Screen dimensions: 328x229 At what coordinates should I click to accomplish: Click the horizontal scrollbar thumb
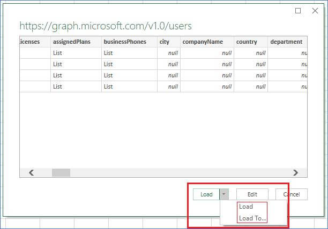pyautogui.click(x=61, y=173)
